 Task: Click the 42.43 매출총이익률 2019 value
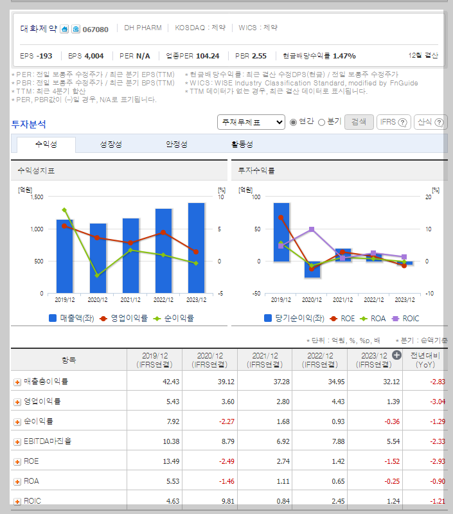coord(171,382)
